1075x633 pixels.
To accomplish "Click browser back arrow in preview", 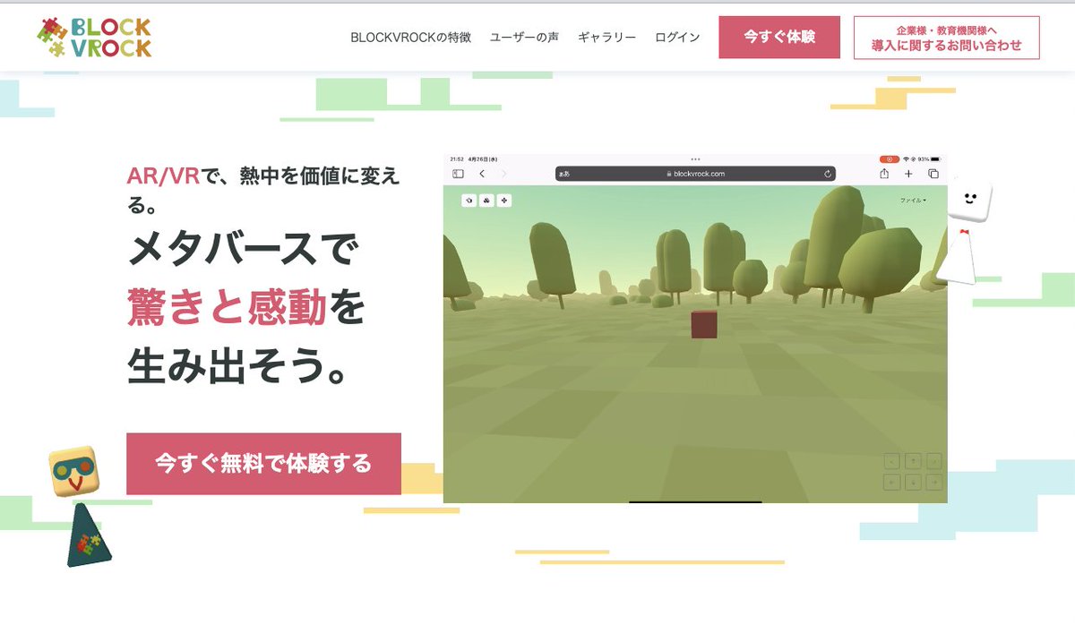I will point(482,174).
